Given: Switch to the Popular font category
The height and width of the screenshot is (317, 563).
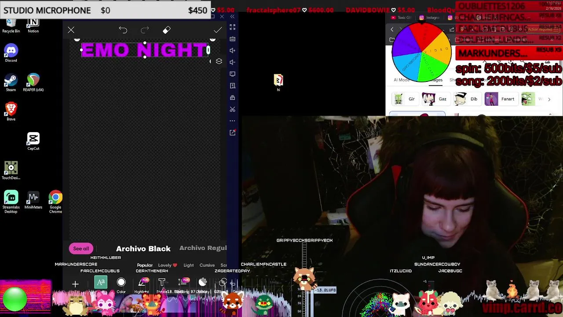Looking at the screenshot, I should click(x=145, y=265).
